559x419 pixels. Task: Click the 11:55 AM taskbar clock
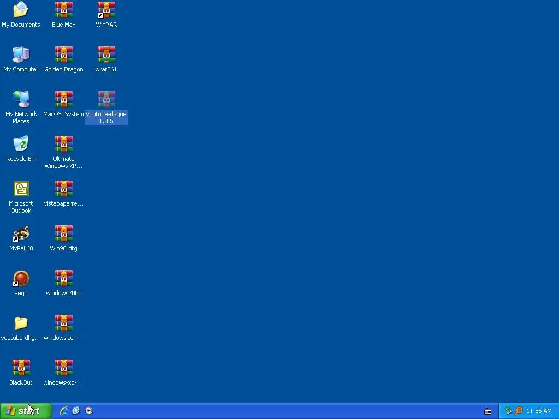(539, 411)
